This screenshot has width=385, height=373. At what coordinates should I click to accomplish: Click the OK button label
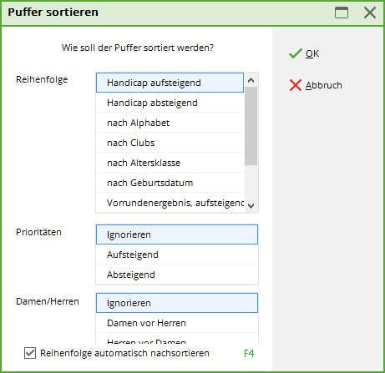312,53
